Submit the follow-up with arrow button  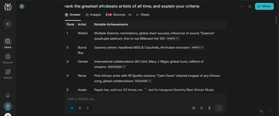coord(219,108)
